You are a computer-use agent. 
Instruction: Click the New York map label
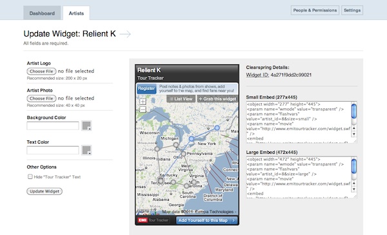pyautogui.click(x=206, y=144)
